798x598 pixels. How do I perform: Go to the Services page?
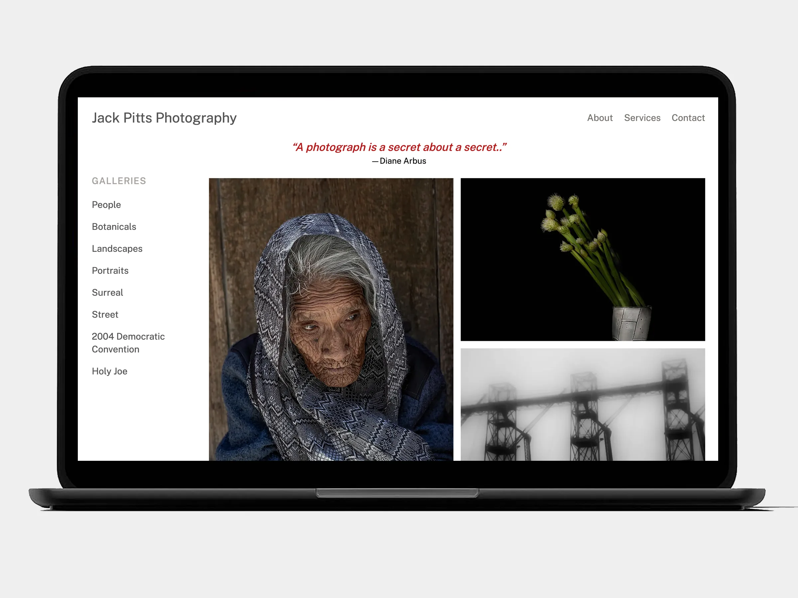point(642,118)
